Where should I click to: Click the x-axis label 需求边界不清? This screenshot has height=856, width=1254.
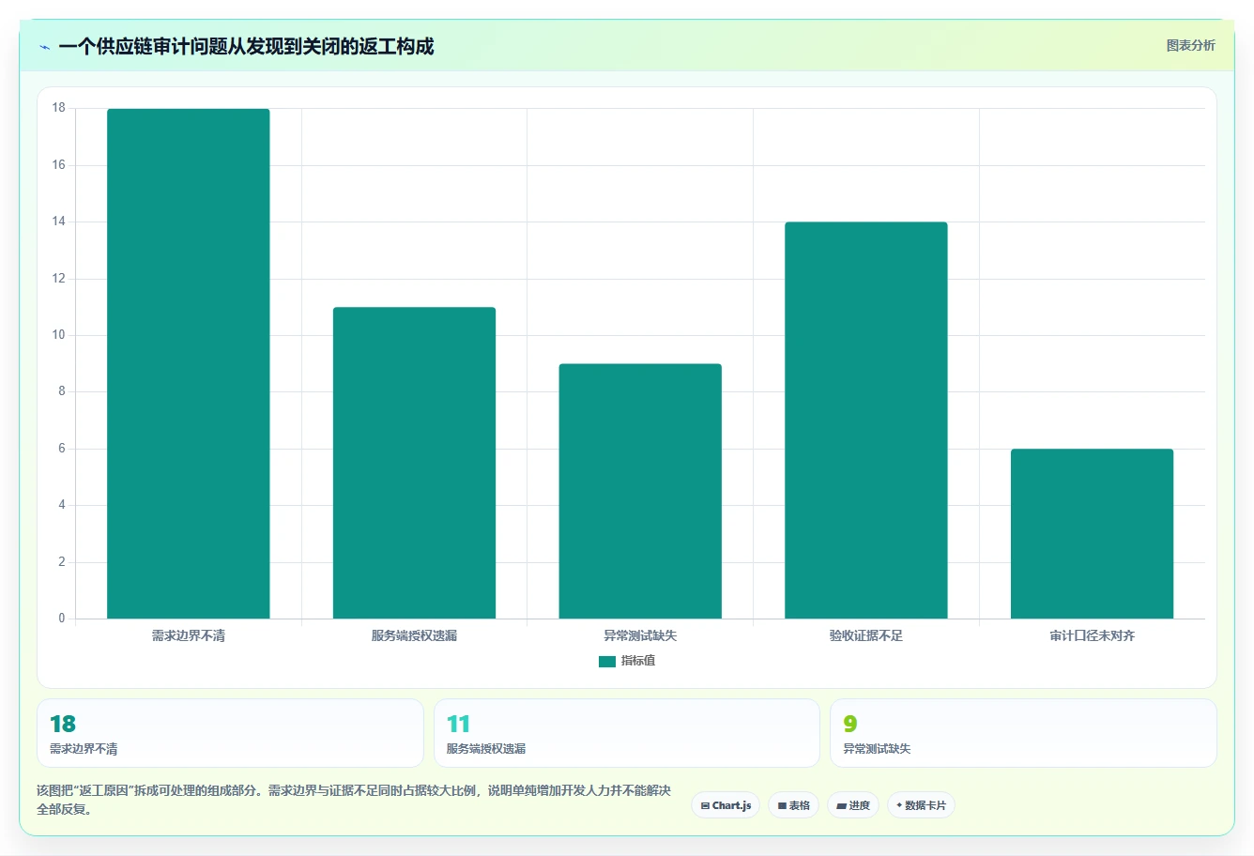click(189, 635)
